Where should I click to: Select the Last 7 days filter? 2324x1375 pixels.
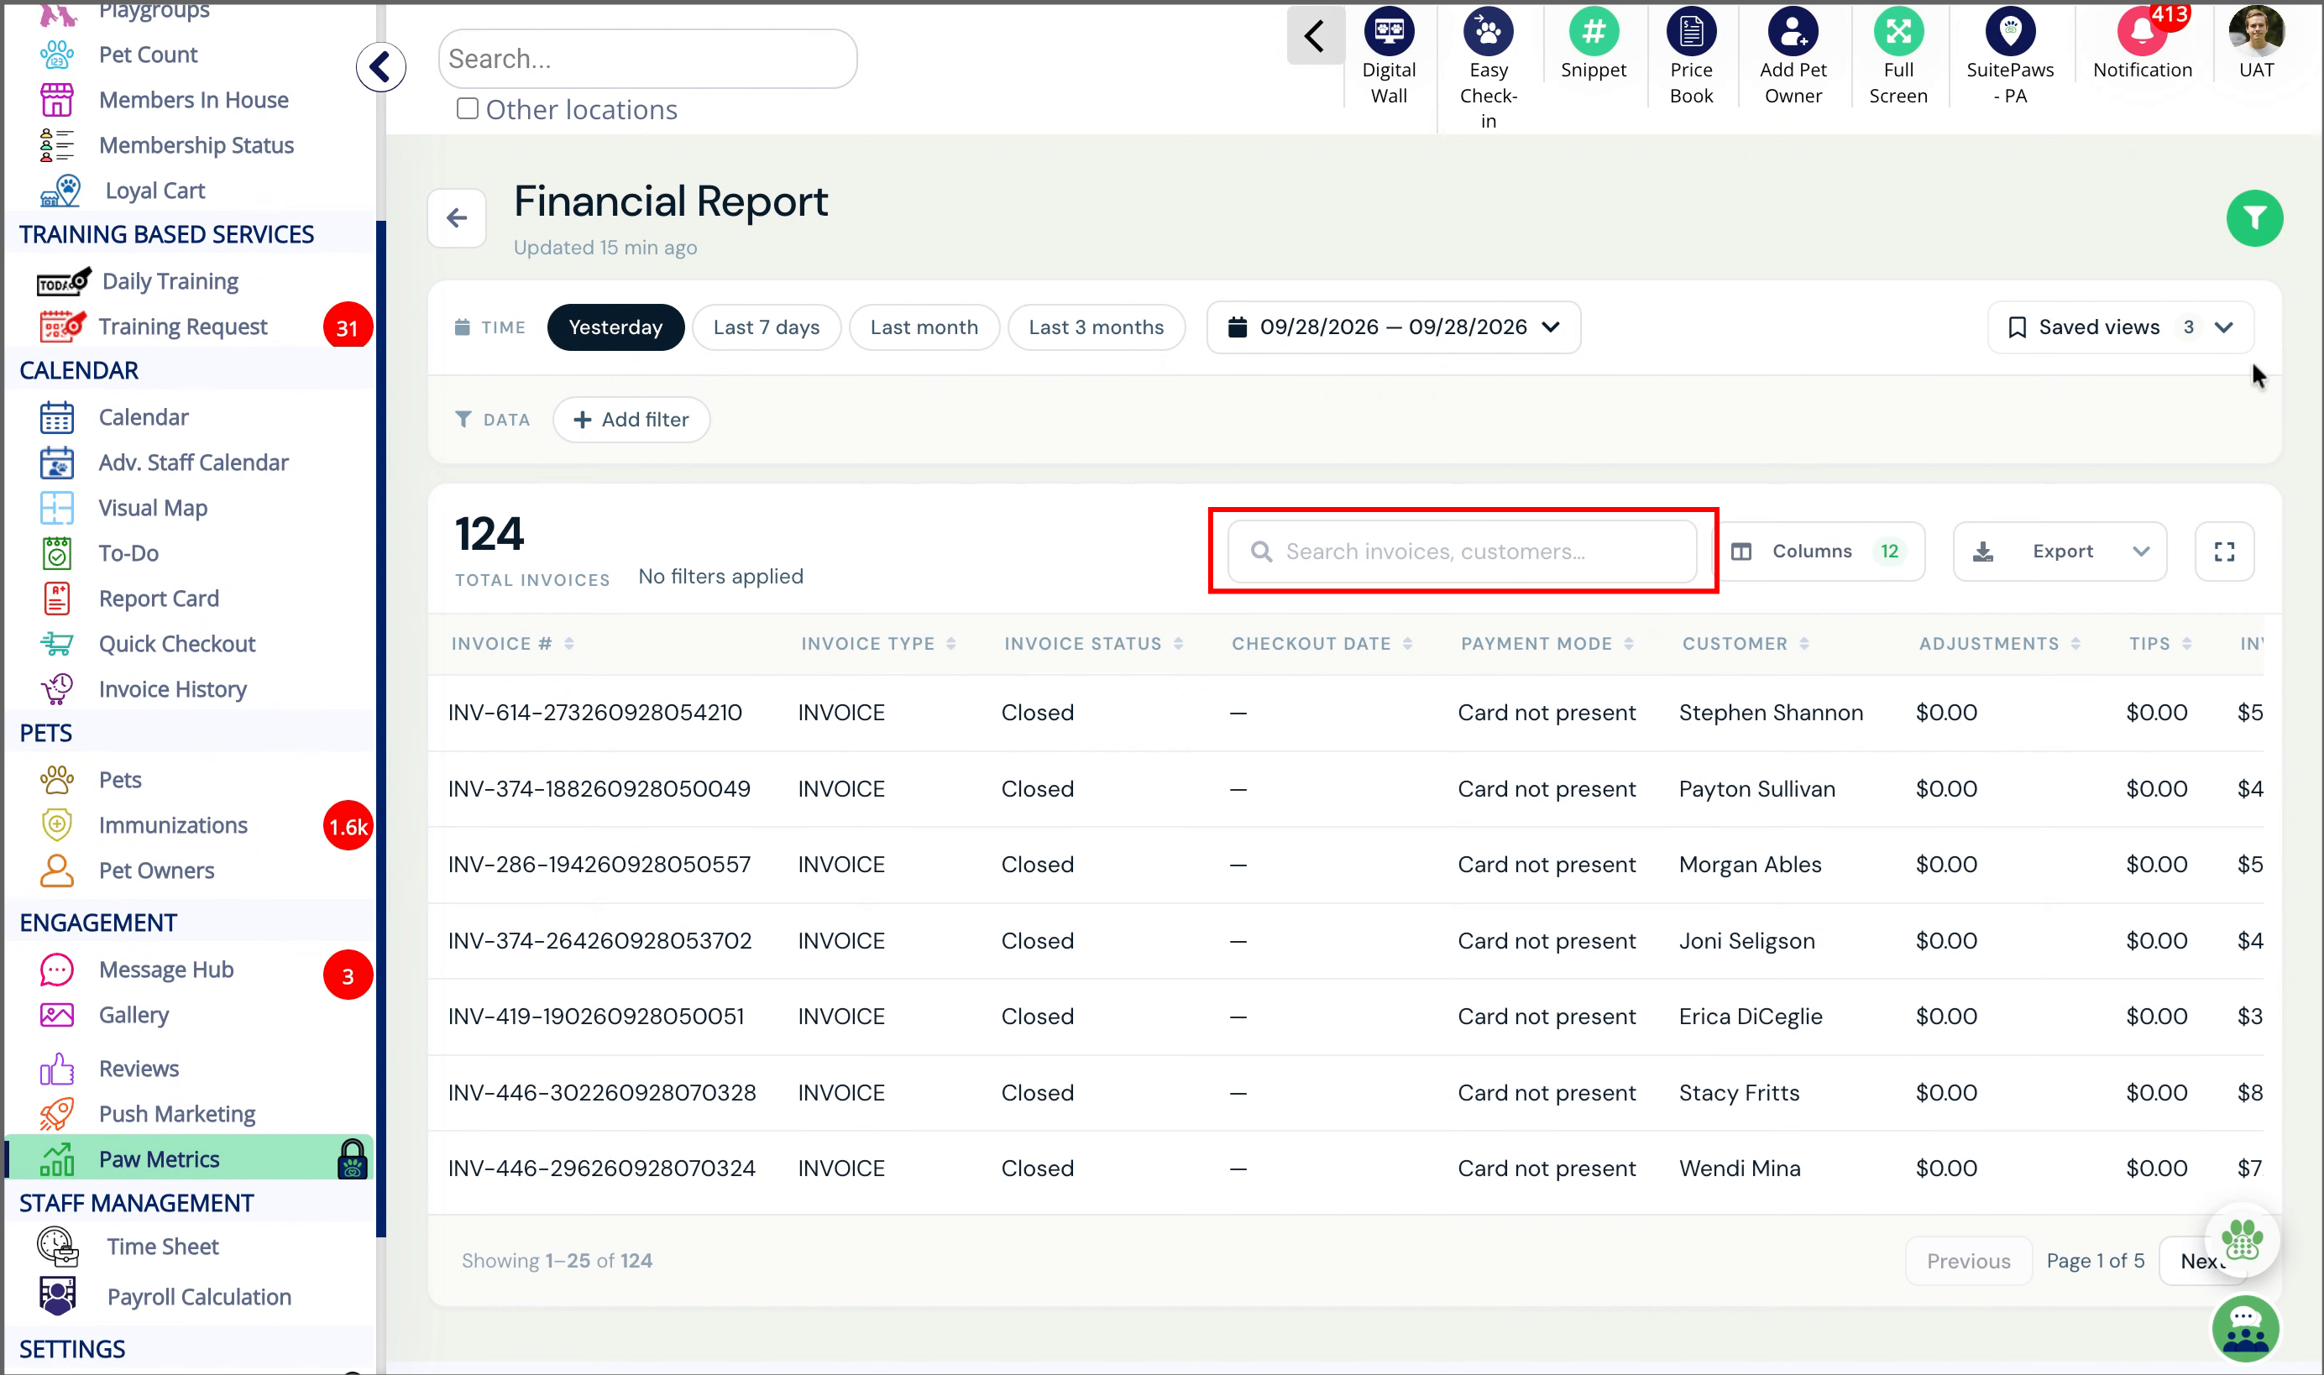766,327
